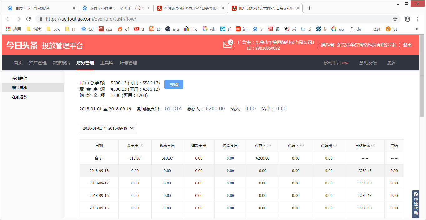Click help icon next to 总转出 header
The width and height of the screenshot is (426, 220).
click(x=335, y=146)
